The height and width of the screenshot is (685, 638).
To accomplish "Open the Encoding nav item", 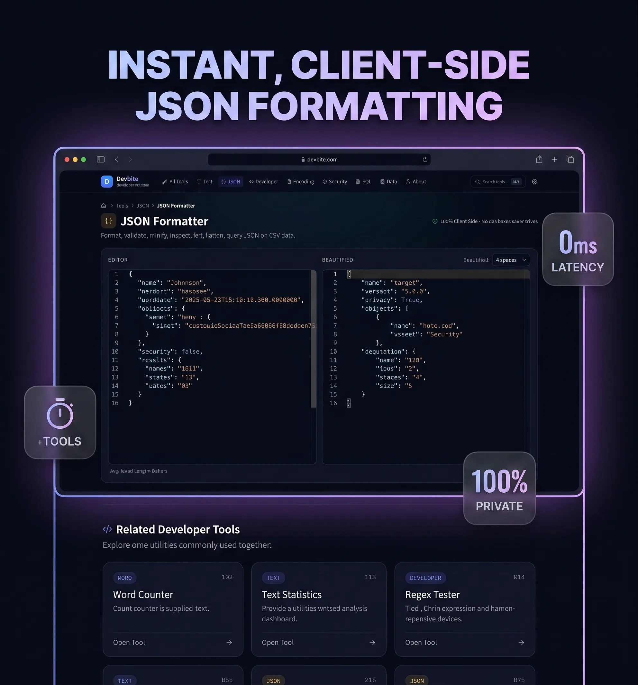I will (x=301, y=182).
